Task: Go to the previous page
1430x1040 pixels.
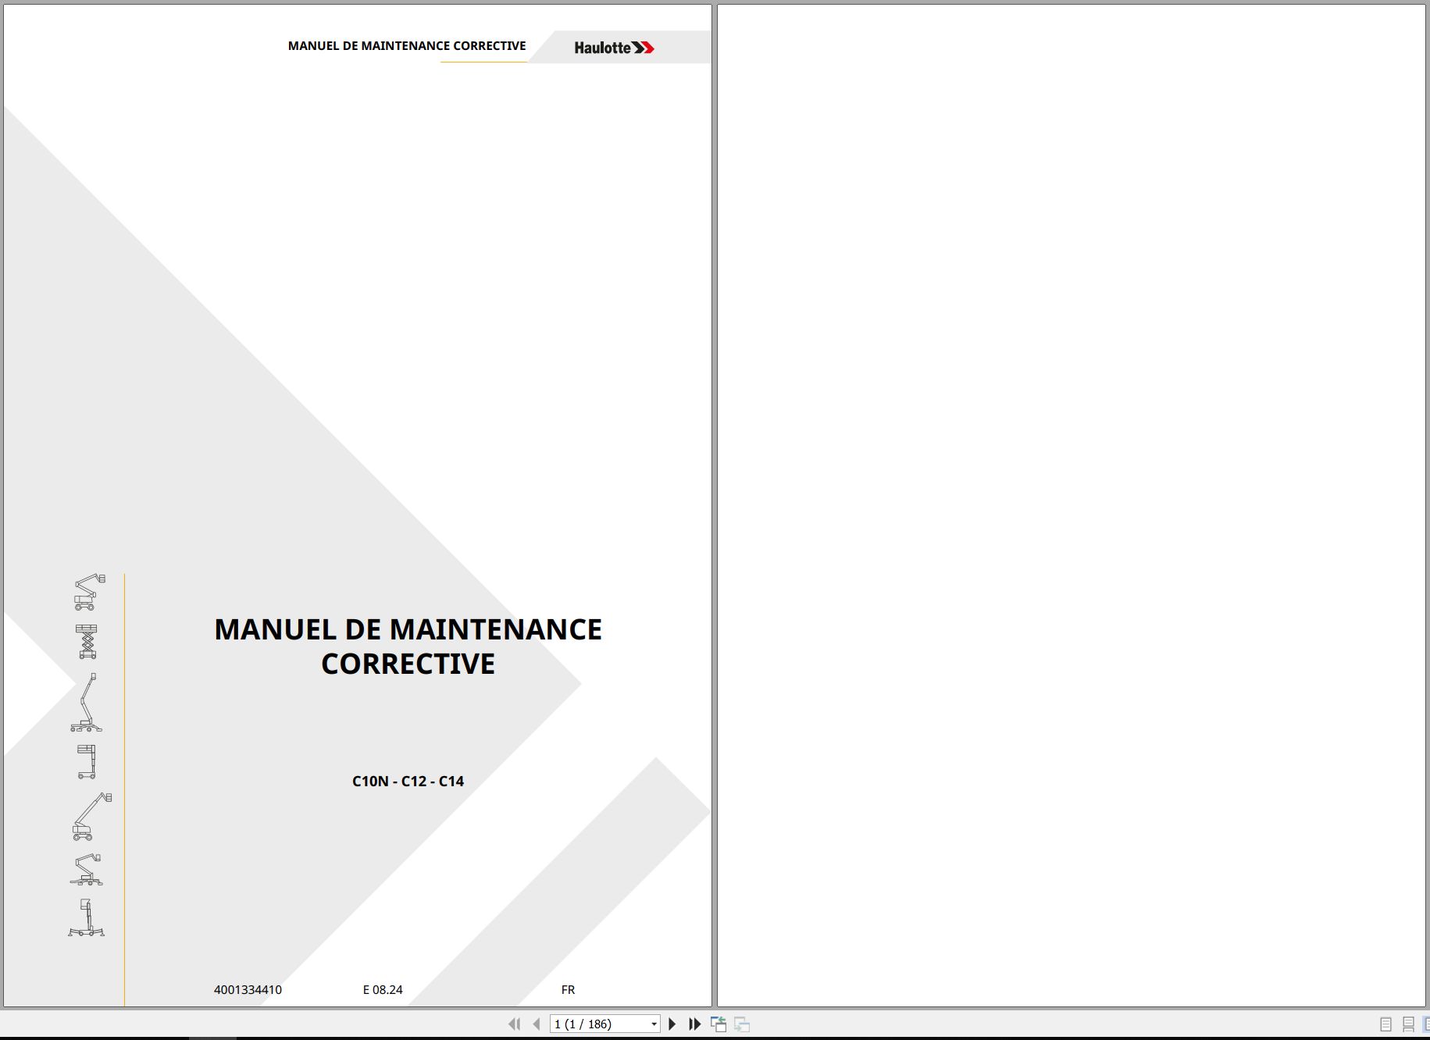Action: pos(537,1024)
